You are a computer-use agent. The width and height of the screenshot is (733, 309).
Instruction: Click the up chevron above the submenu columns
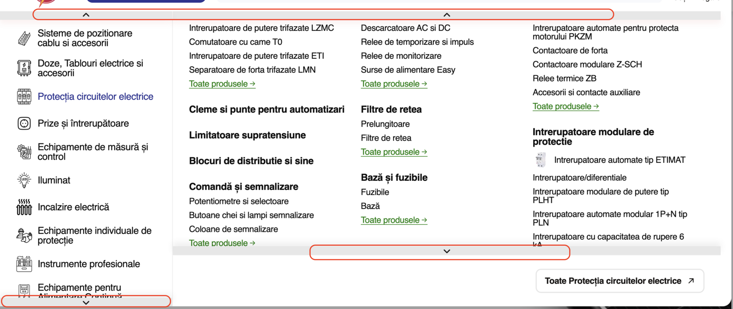click(x=447, y=15)
